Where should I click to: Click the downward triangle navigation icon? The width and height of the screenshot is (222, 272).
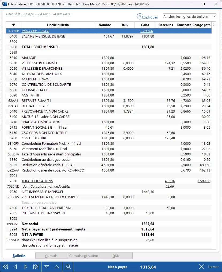(47, 267)
